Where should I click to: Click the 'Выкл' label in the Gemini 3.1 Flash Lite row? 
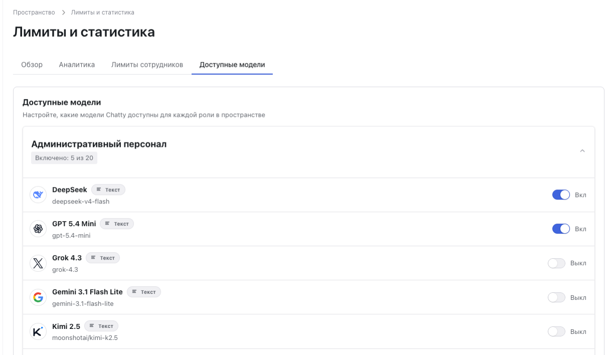[x=578, y=297]
